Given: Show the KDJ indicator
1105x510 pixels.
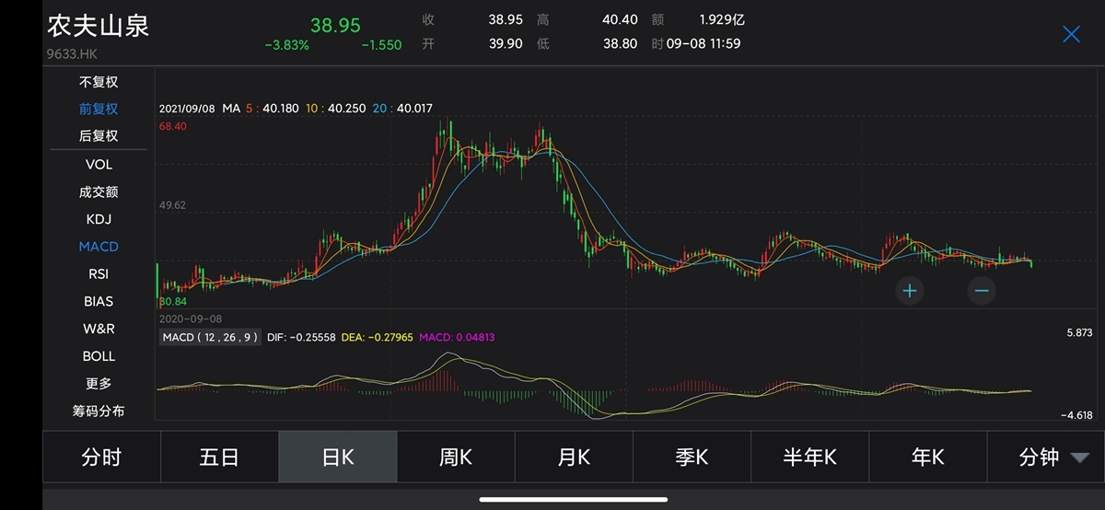Looking at the screenshot, I should coord(99,219).
